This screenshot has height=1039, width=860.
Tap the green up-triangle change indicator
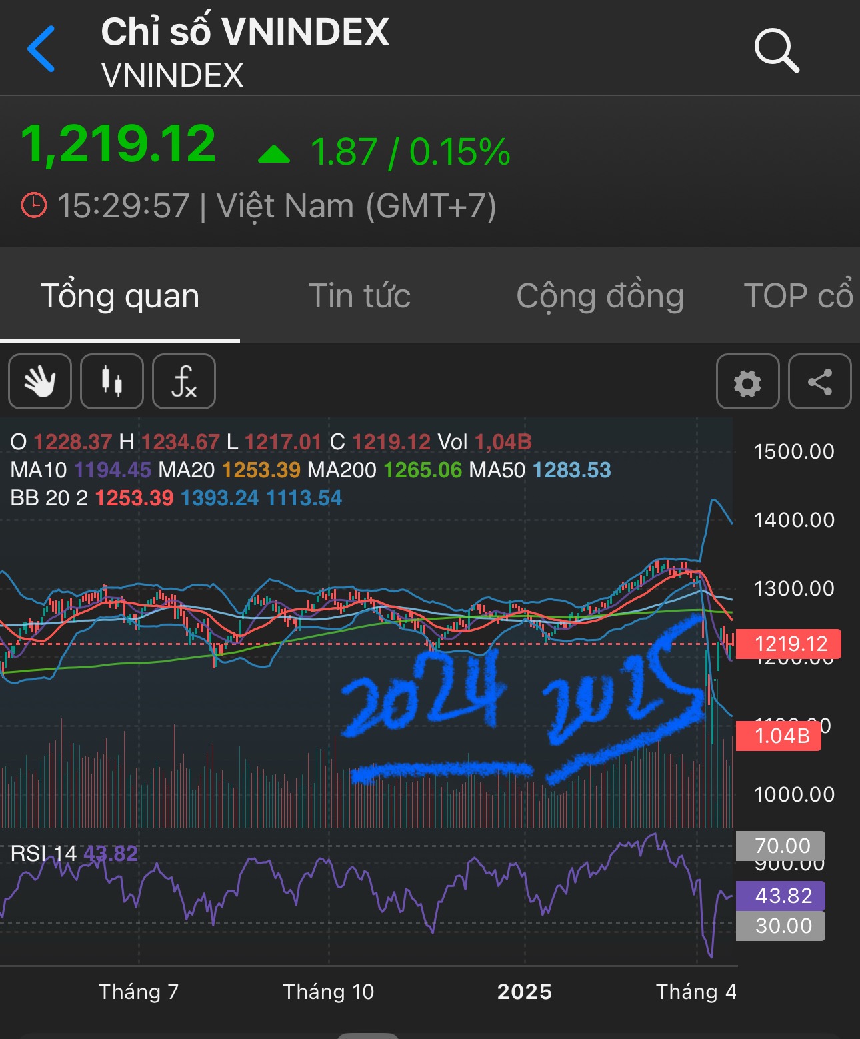point(274,154)
